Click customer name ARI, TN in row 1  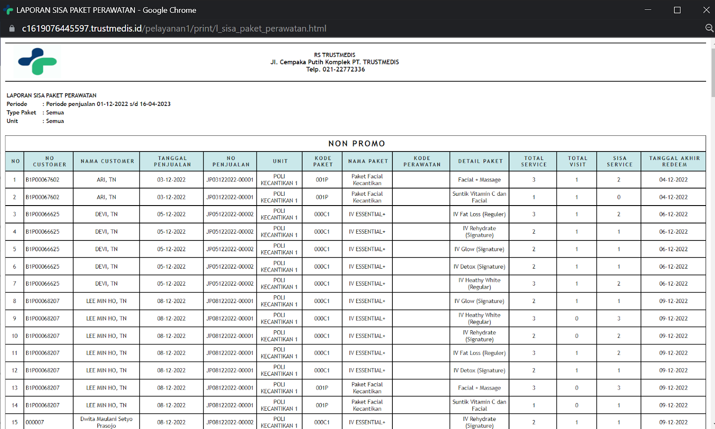(106, 180)
